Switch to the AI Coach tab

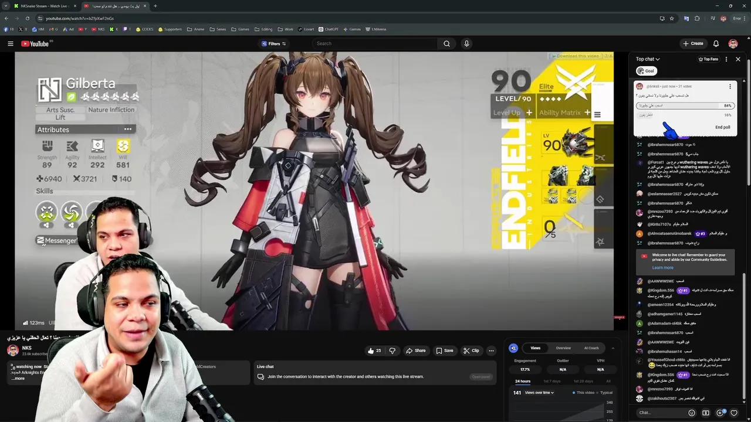pyautogui.click(x=591, y=348)
